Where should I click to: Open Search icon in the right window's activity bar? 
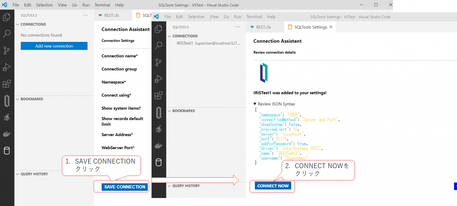tap(159, 45)
